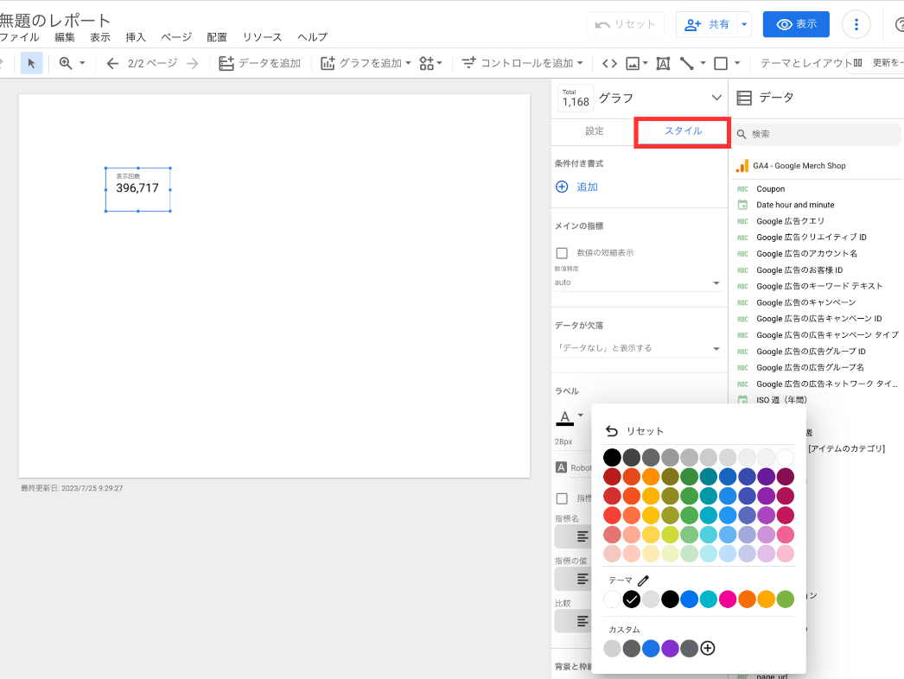Open the 配置 menu
The height and width of the screenshot is (679, 904).
coord(217,37)
